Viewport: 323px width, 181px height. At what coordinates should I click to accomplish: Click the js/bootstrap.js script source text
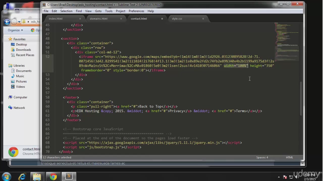coord(104,147)
